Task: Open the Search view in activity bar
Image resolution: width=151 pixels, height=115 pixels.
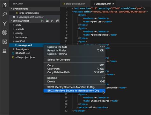Action: pos(4,14)
